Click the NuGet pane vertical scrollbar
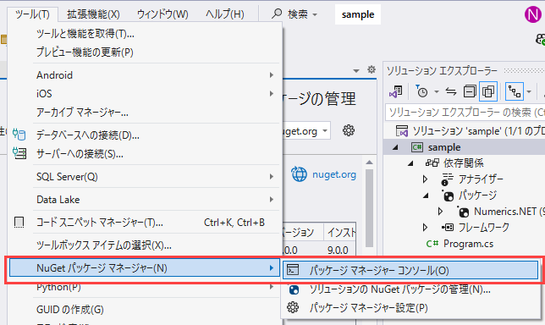Viewport: 545px width, 325px height. pos(370,208)
